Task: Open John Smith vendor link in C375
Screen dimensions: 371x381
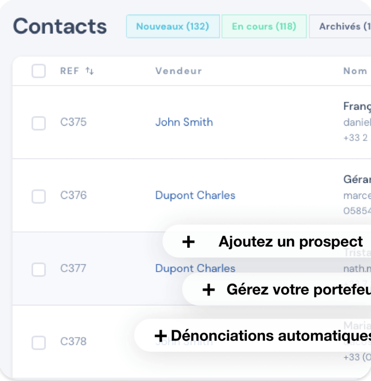Action: [184, 122]
